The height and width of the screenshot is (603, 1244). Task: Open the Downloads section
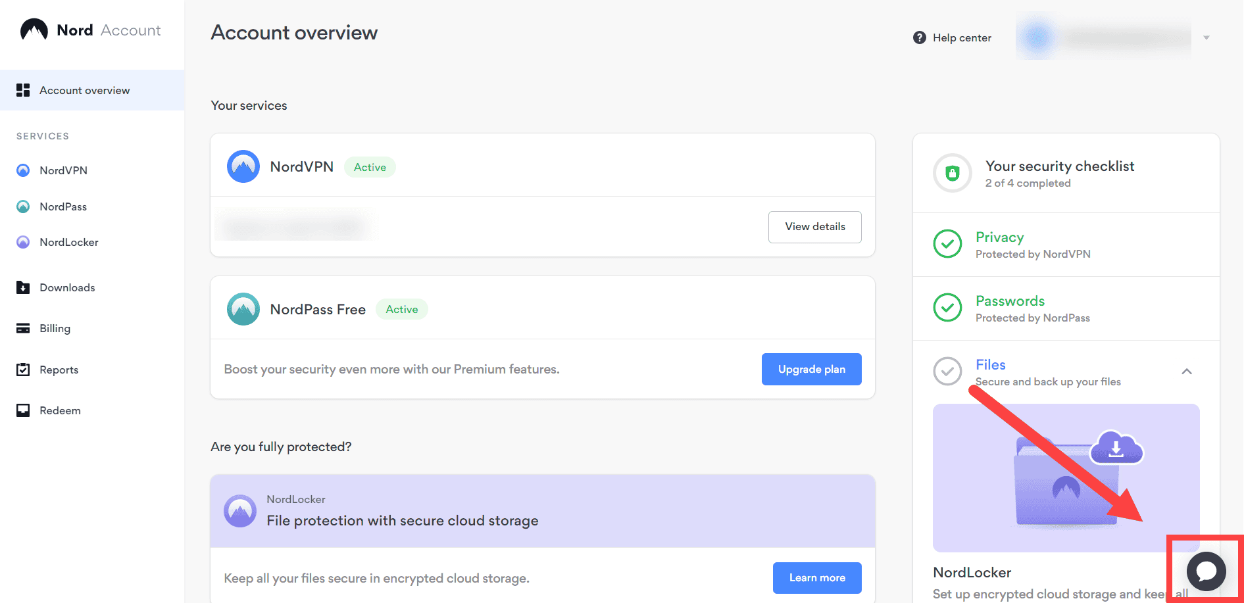click(67, 287)
